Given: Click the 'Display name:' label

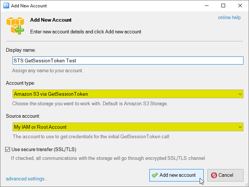Looking at the screenshot, I should (21, 50).
